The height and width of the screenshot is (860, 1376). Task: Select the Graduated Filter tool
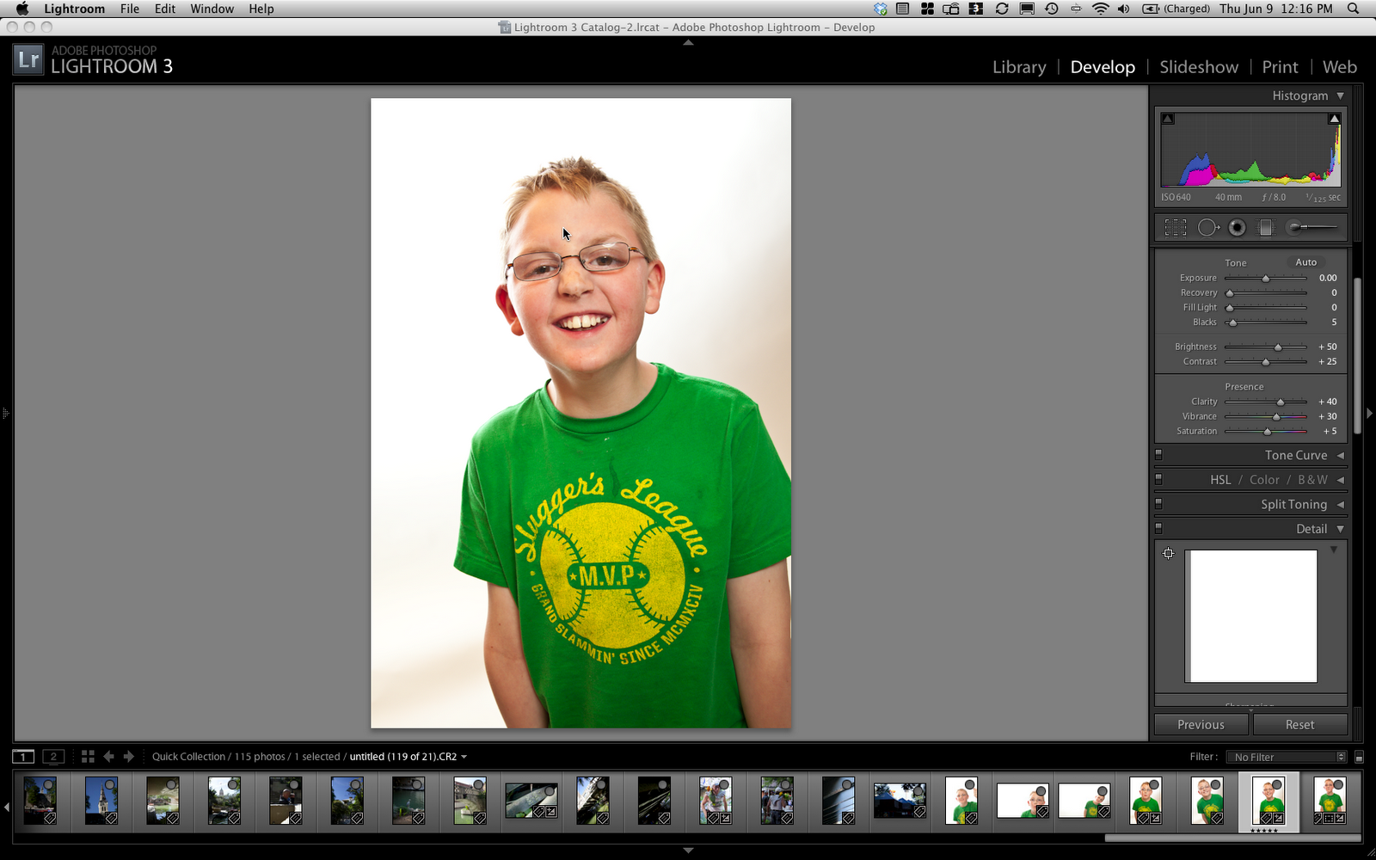(x=1265, y=227)
